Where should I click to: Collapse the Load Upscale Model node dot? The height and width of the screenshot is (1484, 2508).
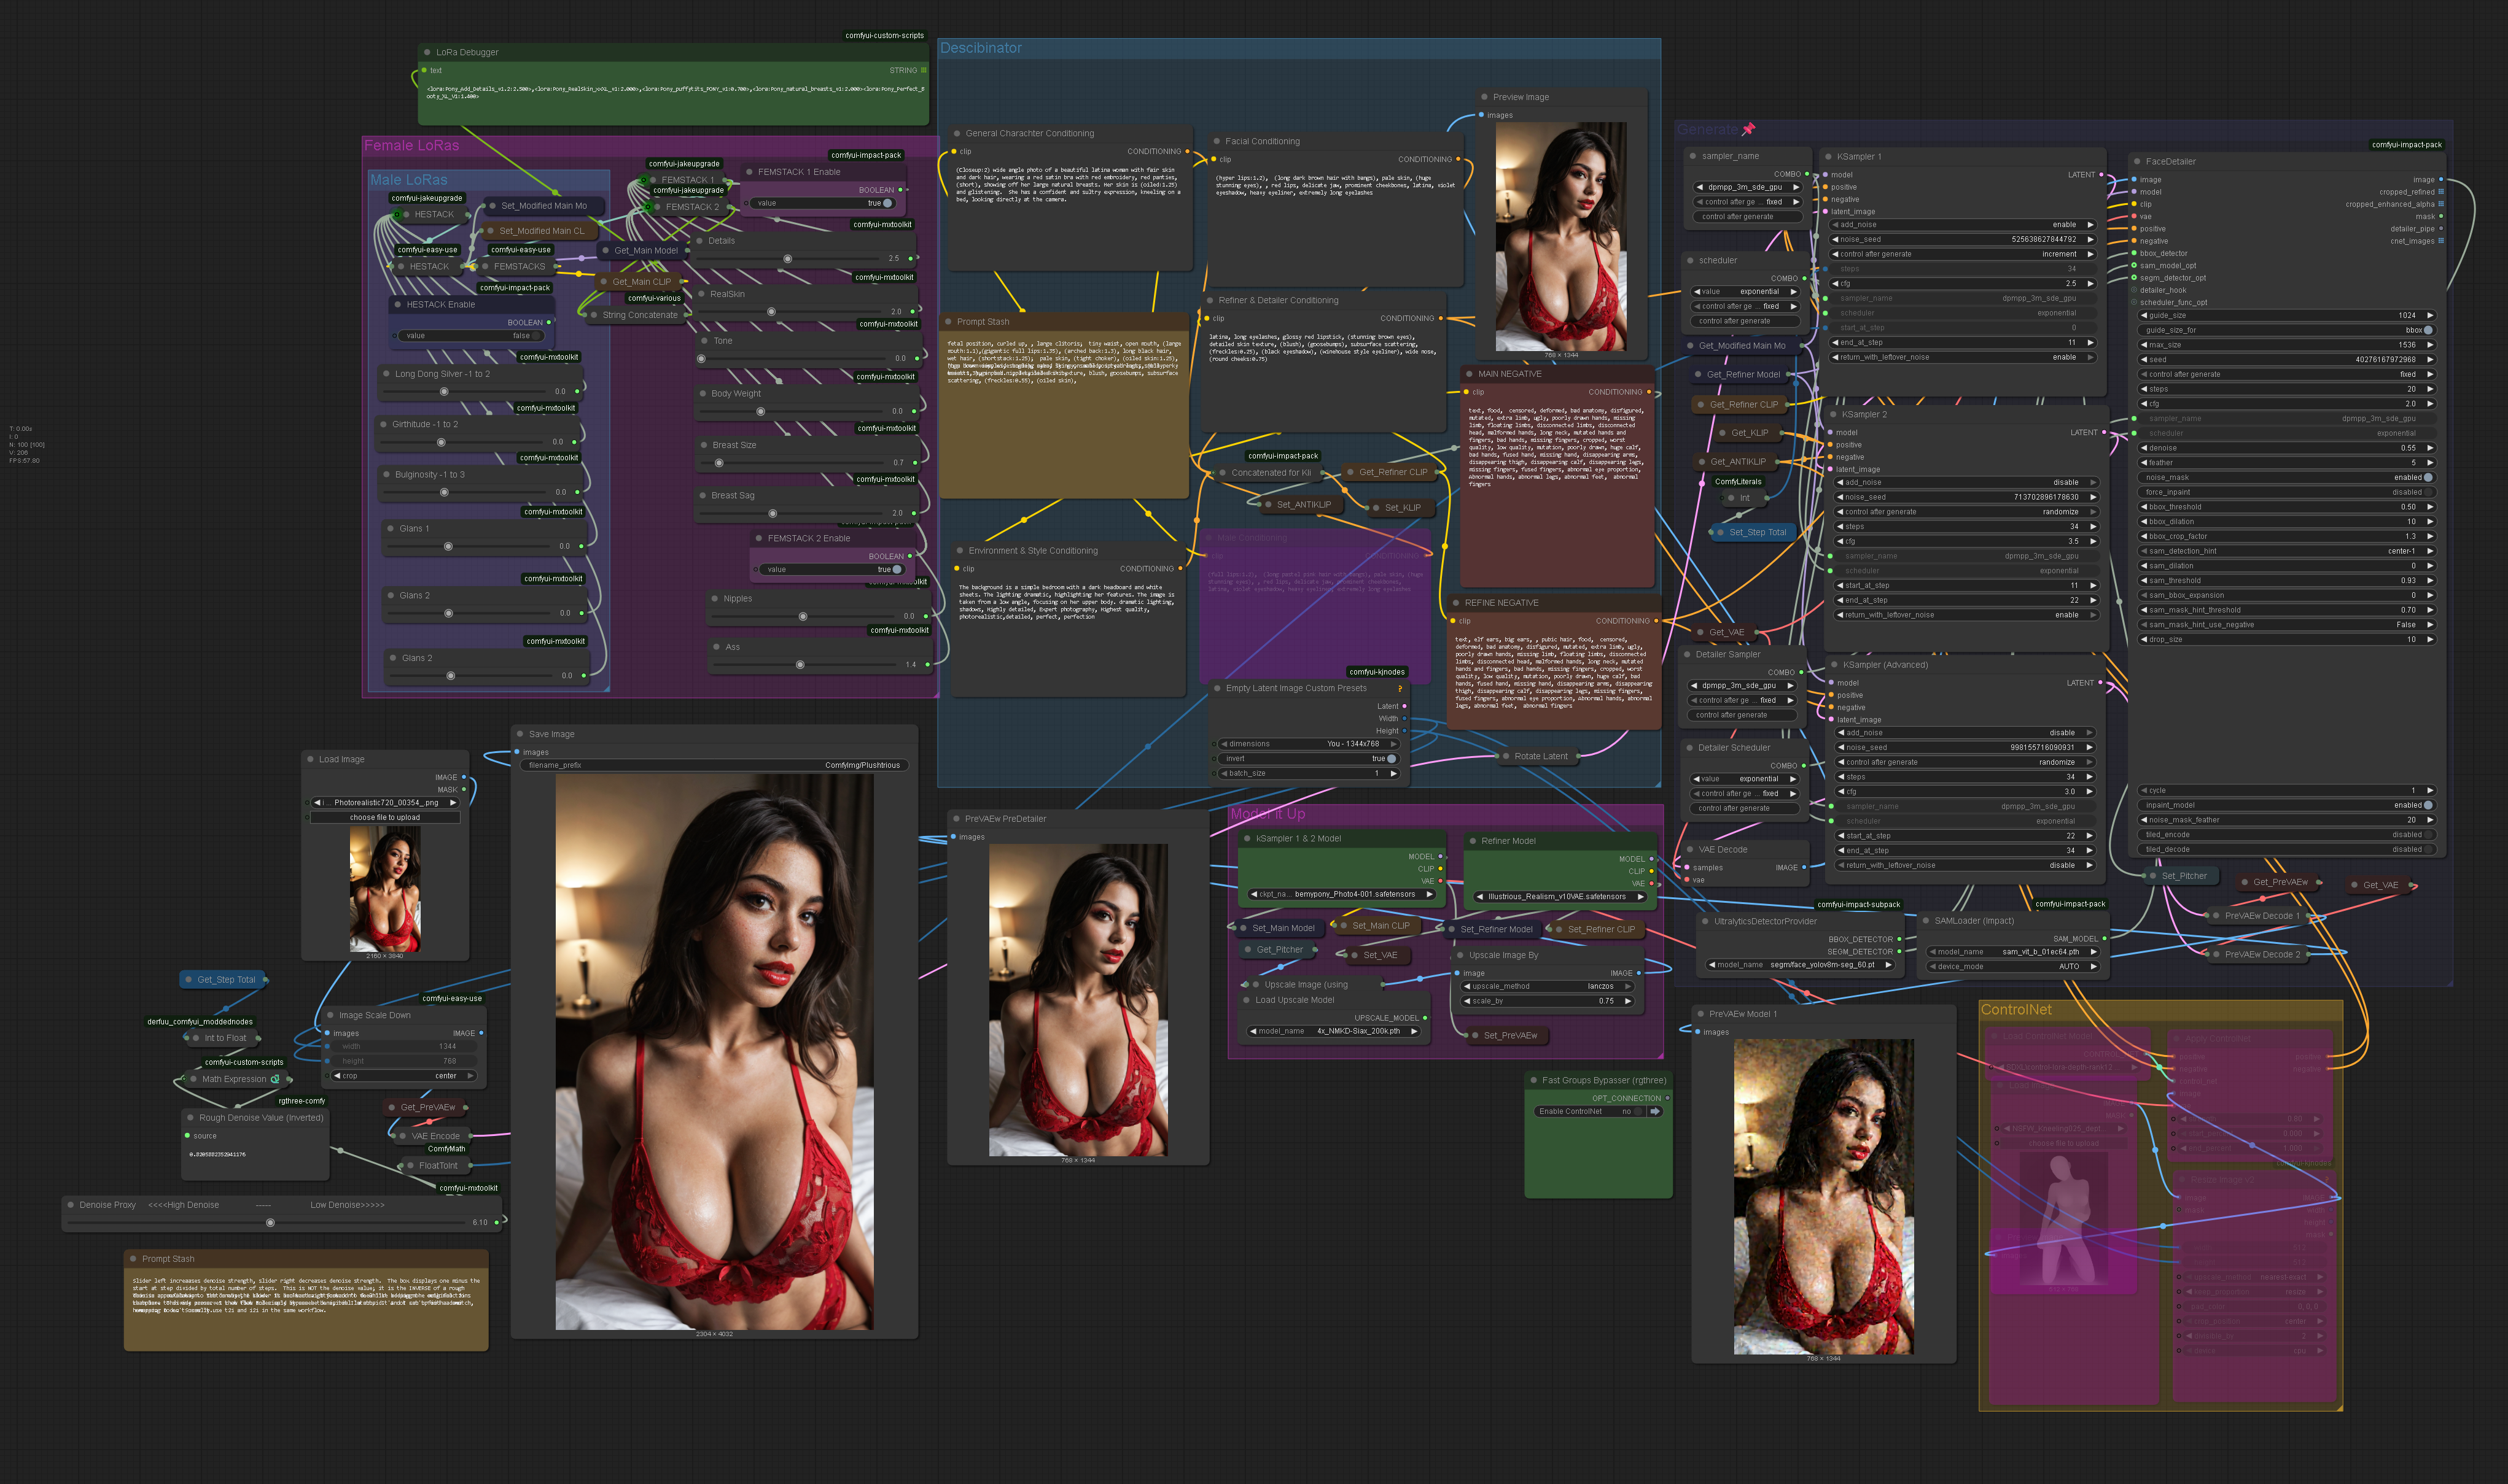[x=1247, y=1000]
